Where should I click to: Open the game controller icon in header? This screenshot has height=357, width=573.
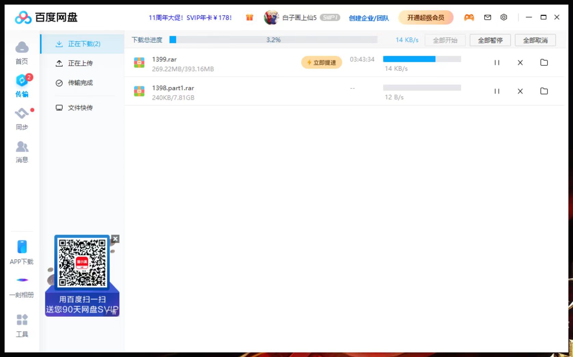click(x=469, y=17)
